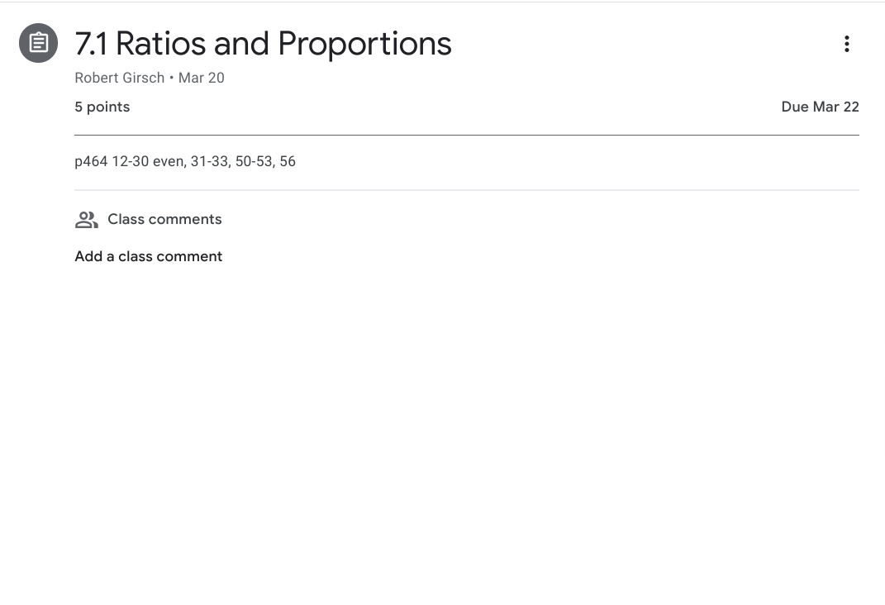Screen dimensions: 885x605
Task: Click the assignment clipboard icon
Action: 39,43
